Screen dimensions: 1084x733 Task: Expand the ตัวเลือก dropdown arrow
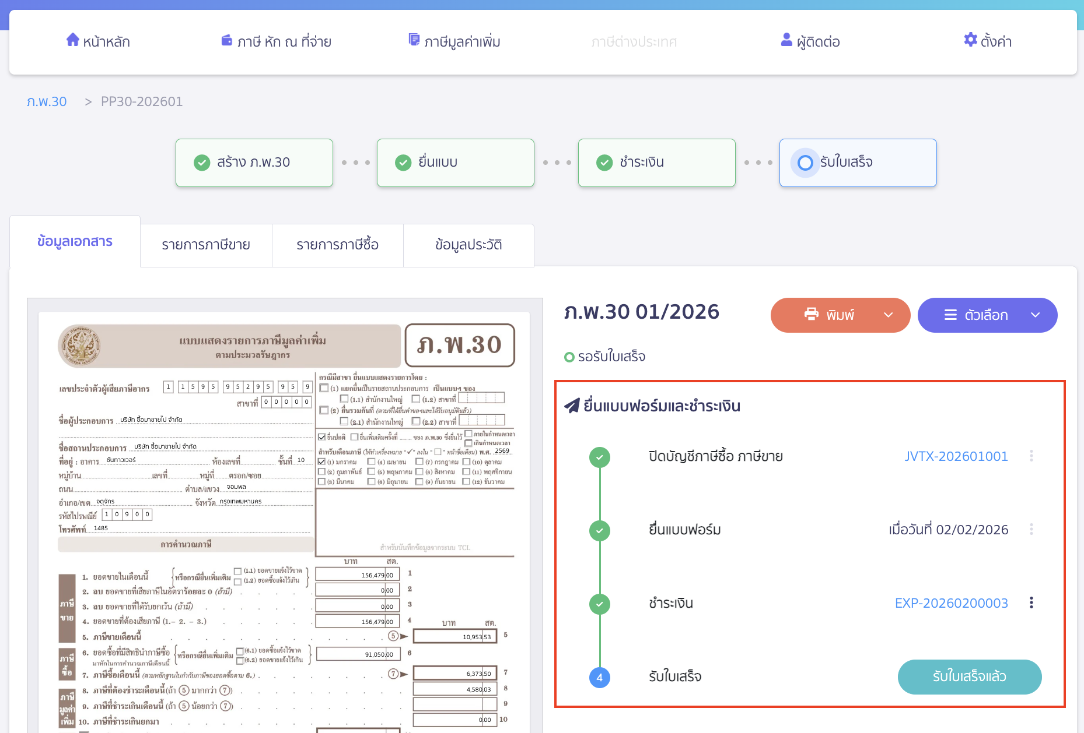coord(1035,315)
